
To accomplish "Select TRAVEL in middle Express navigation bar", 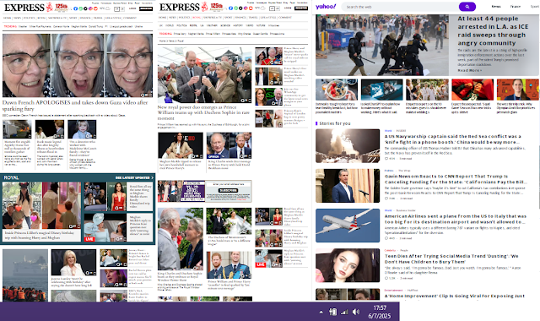I will click(x=253, y=17).
